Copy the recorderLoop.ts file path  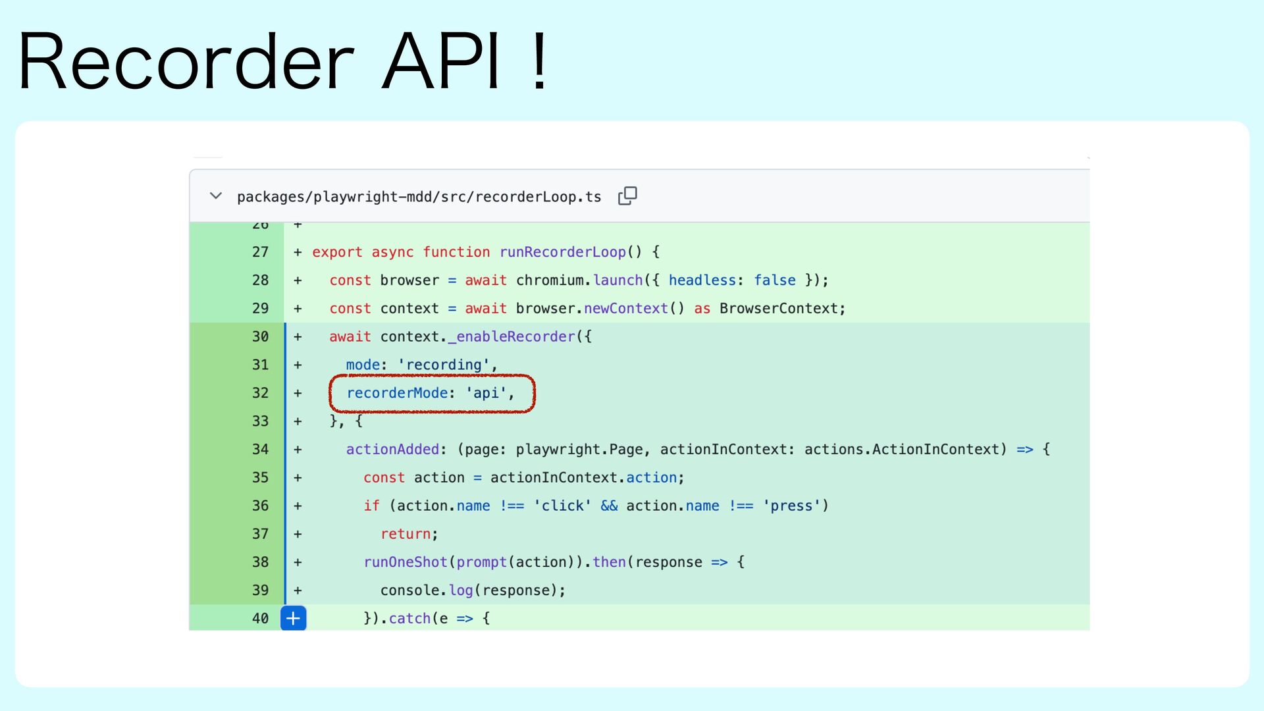(x=627, y=196)
